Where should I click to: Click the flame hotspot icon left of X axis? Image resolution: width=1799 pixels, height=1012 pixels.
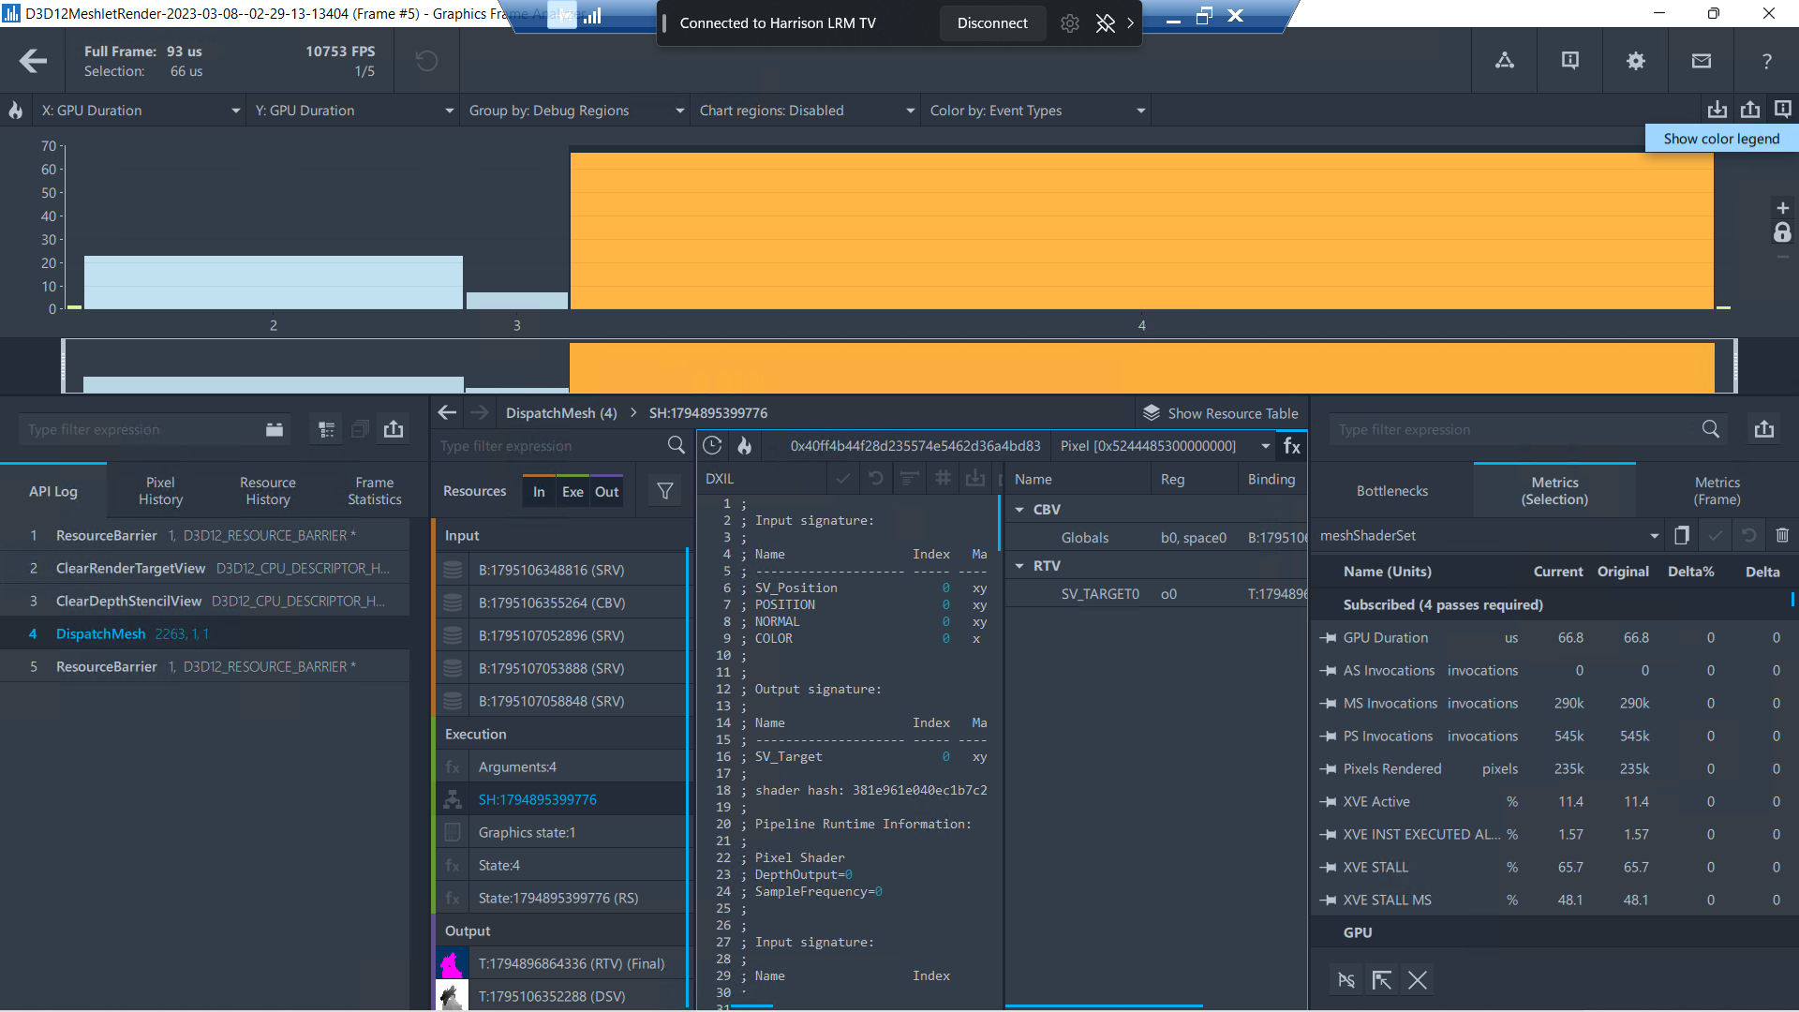tap(16, 111)
